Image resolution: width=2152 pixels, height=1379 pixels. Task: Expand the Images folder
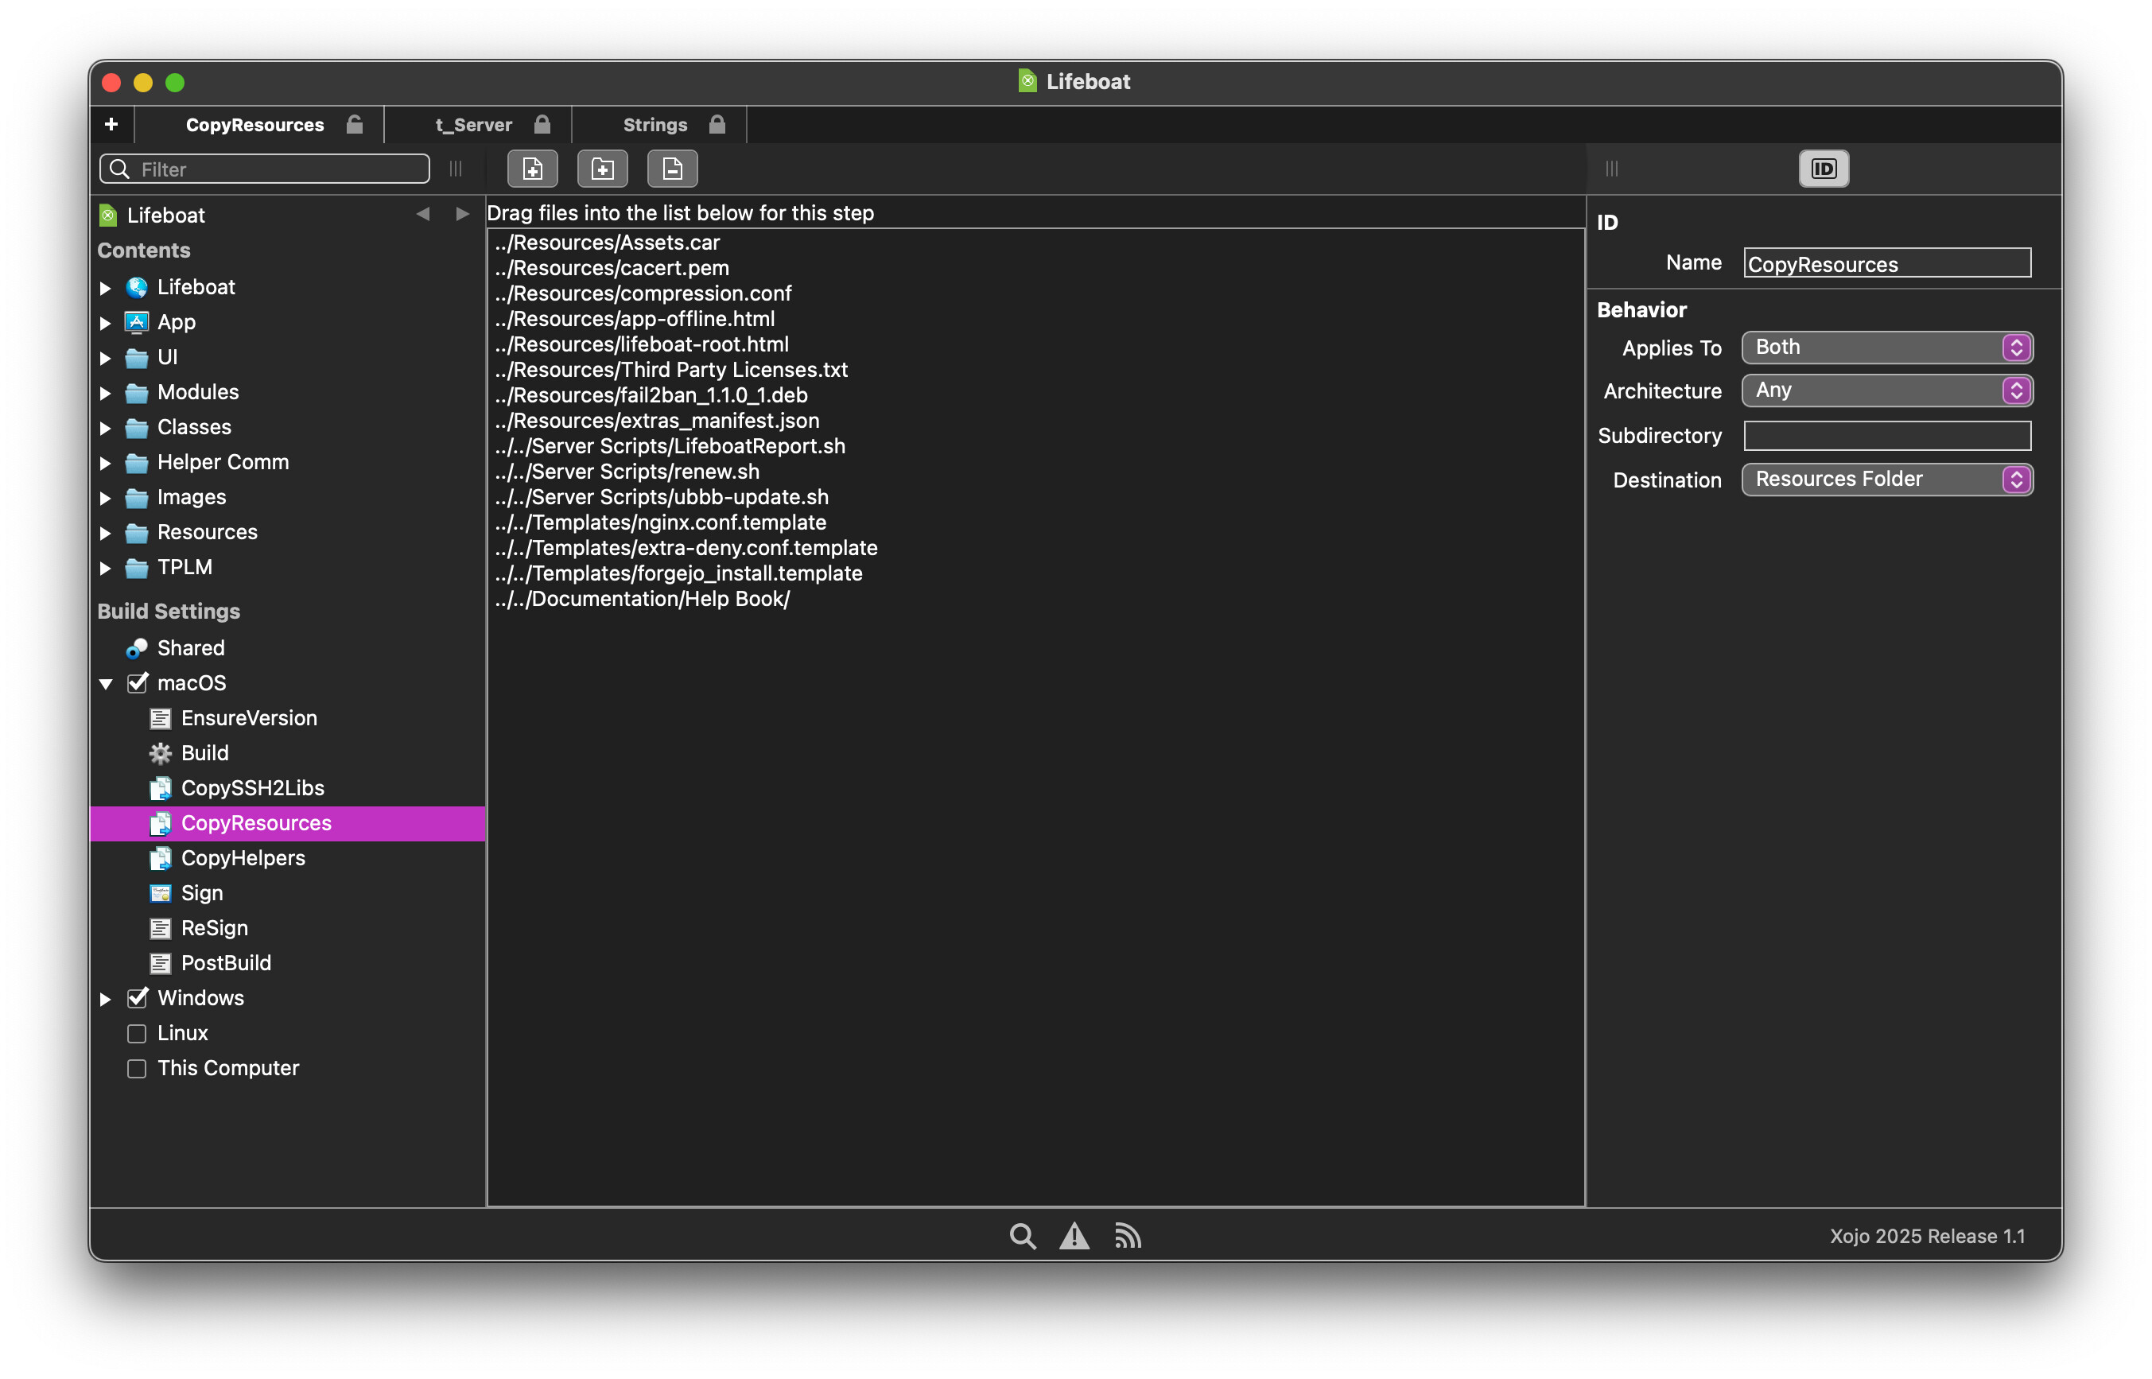pos(106,497)
